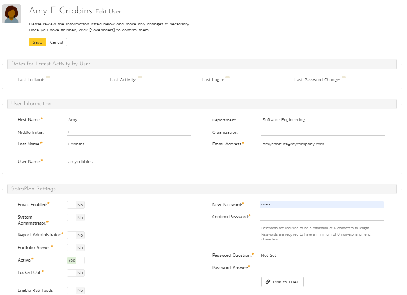Click the Save button
This screenshot has height=295, width=407.
37,42
